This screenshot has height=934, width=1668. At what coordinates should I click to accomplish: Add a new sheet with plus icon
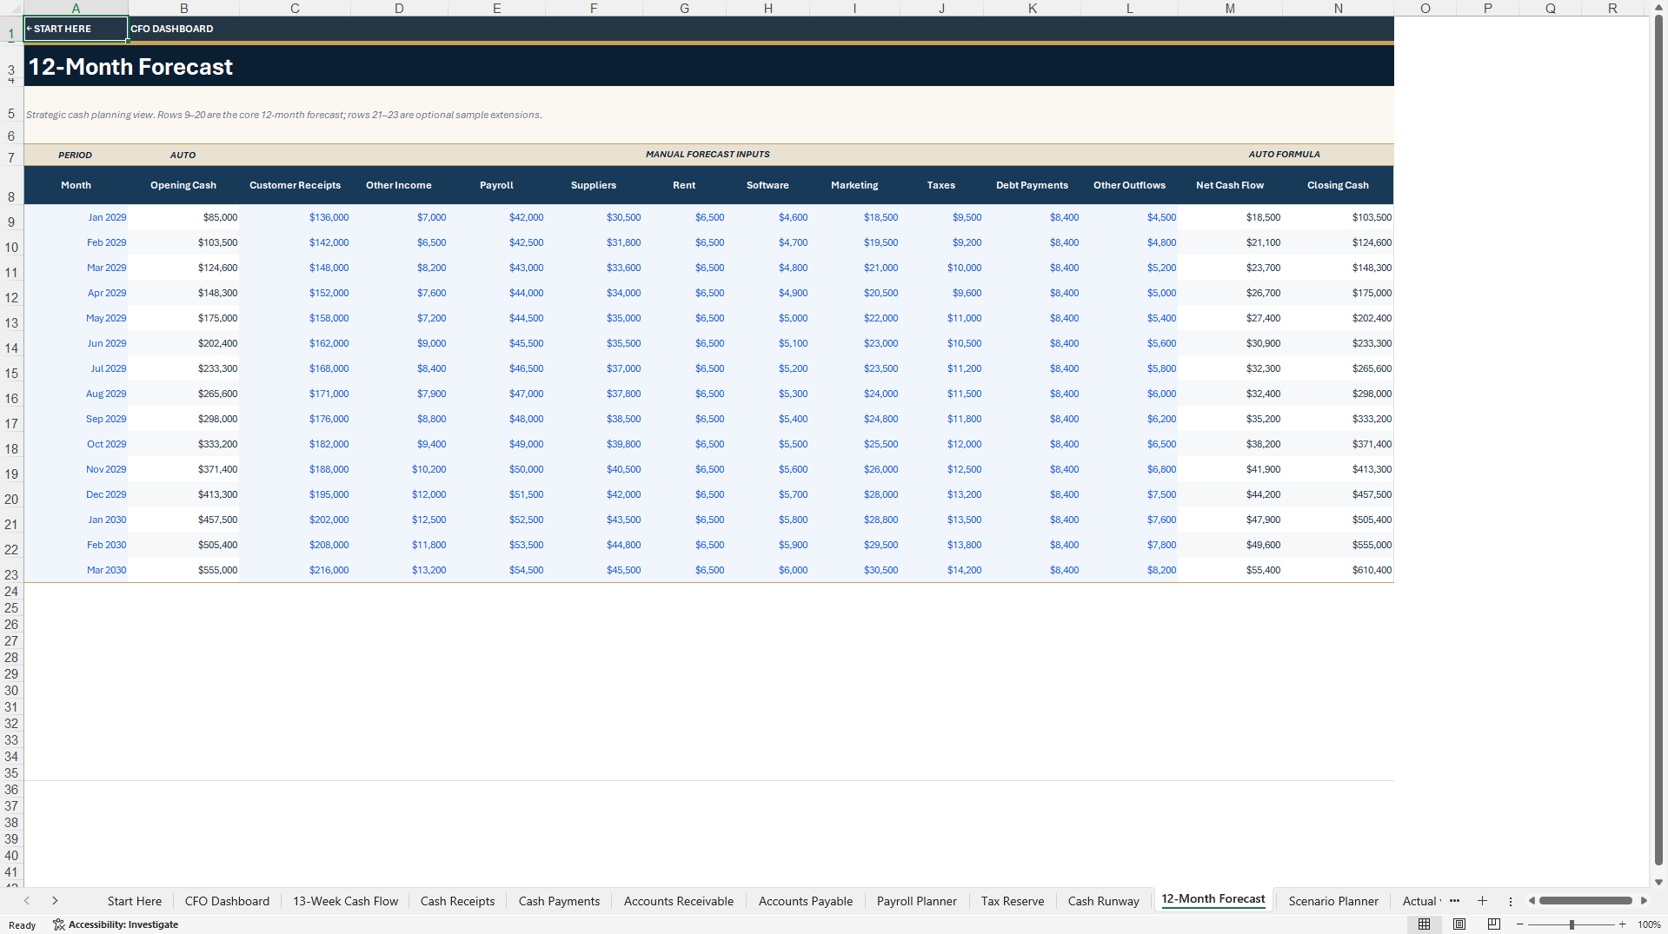1482,901
